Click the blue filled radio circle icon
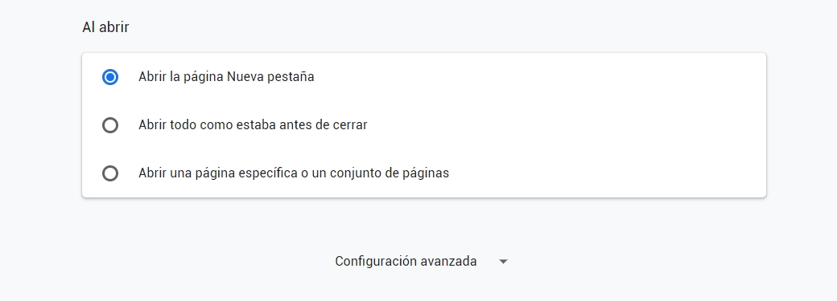Screen dimensions: 837x301 [110, 77]
